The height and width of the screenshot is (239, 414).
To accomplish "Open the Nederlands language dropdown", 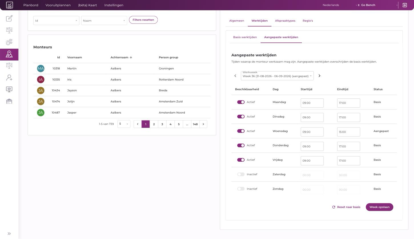I will (340, 5).
